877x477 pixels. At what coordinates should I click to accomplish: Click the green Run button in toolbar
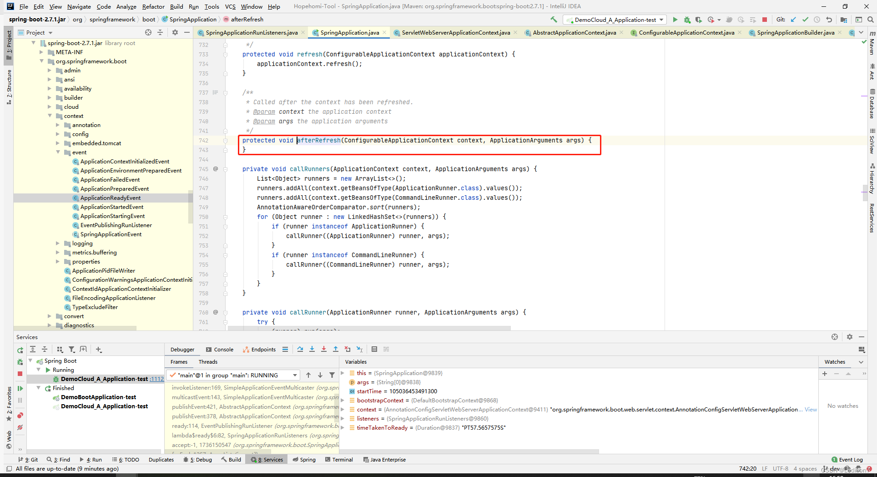(x=675, y=20)
